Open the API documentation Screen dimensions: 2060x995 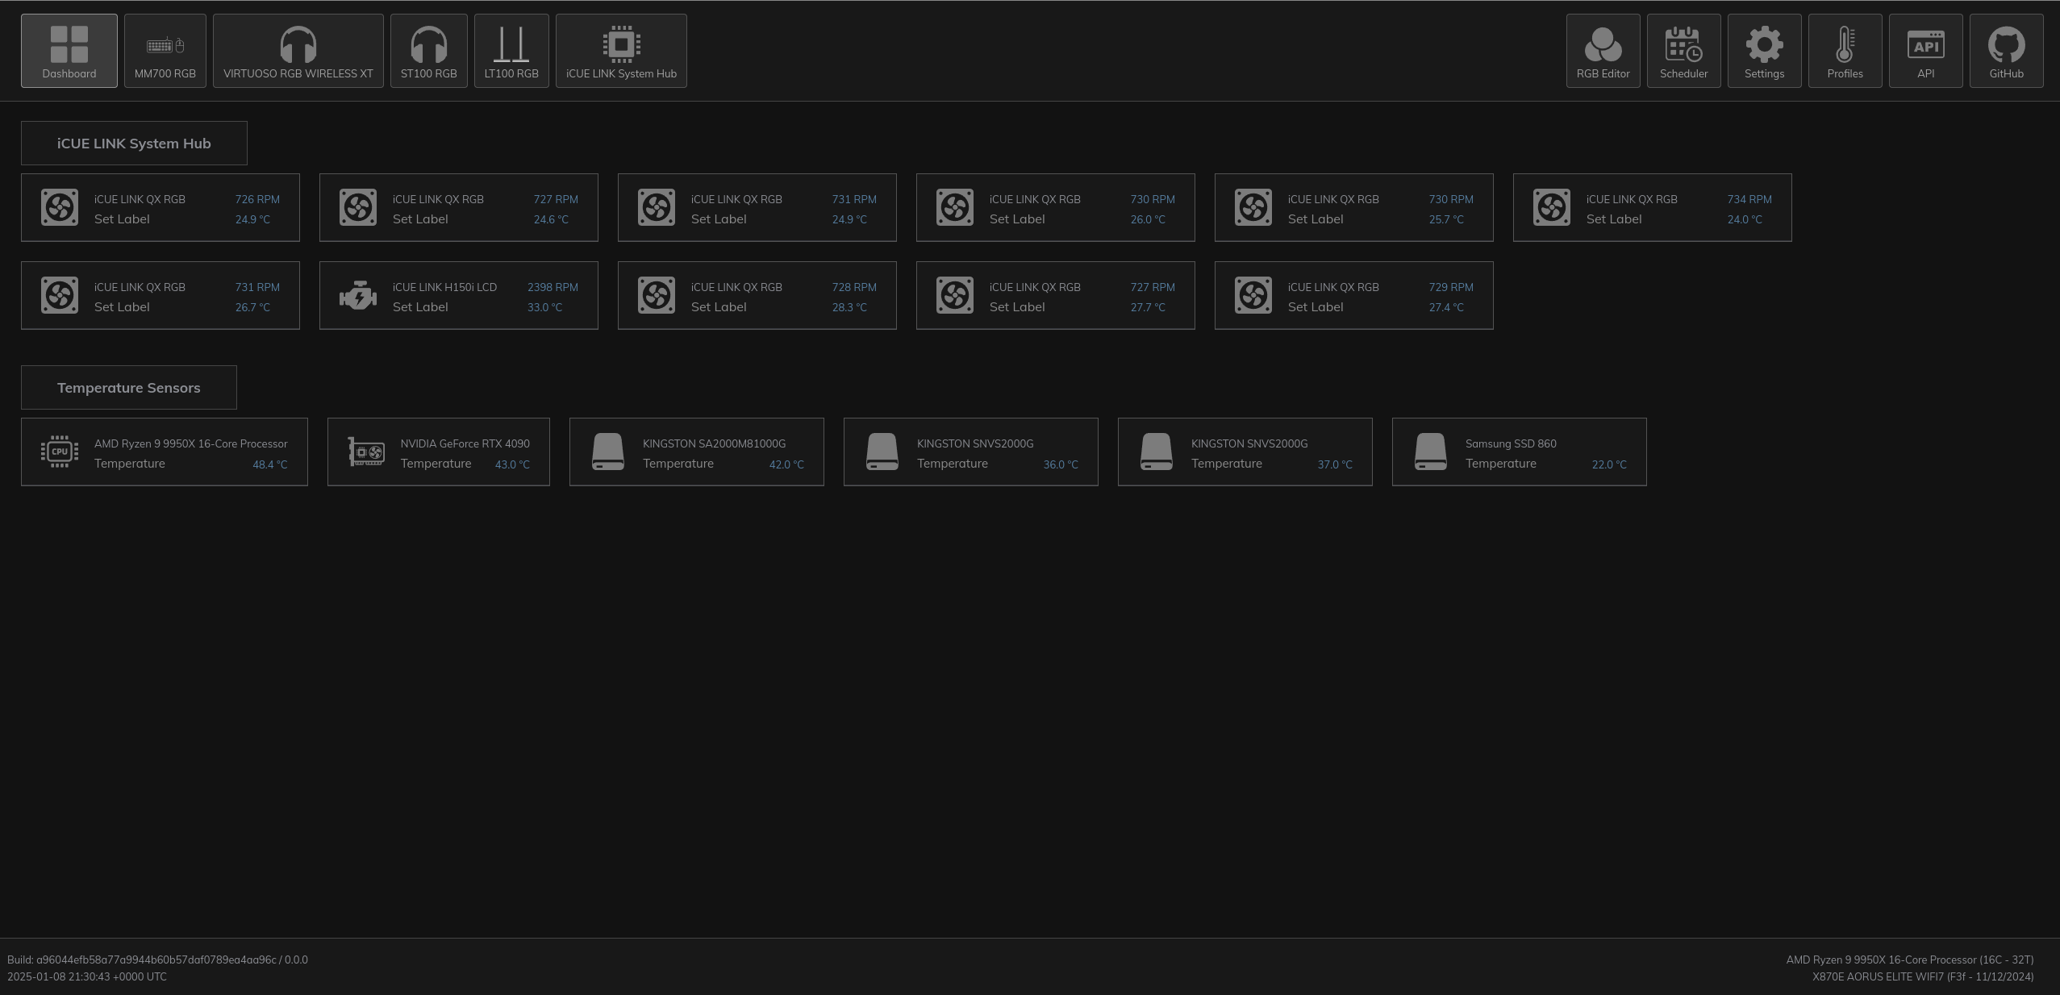(1925, 50)
